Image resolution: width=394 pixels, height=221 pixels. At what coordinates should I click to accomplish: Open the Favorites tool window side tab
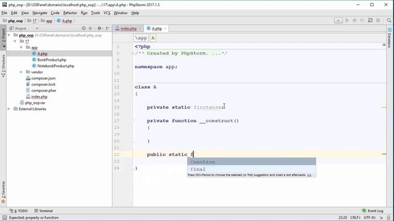pyautogui.click(x=3, y=192)
